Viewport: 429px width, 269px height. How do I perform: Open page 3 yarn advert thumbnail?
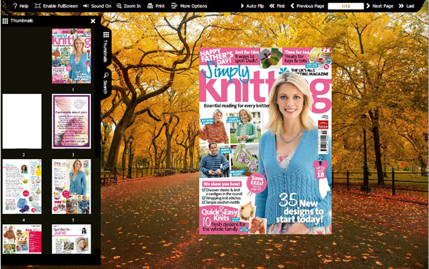[x=71, y=122]
